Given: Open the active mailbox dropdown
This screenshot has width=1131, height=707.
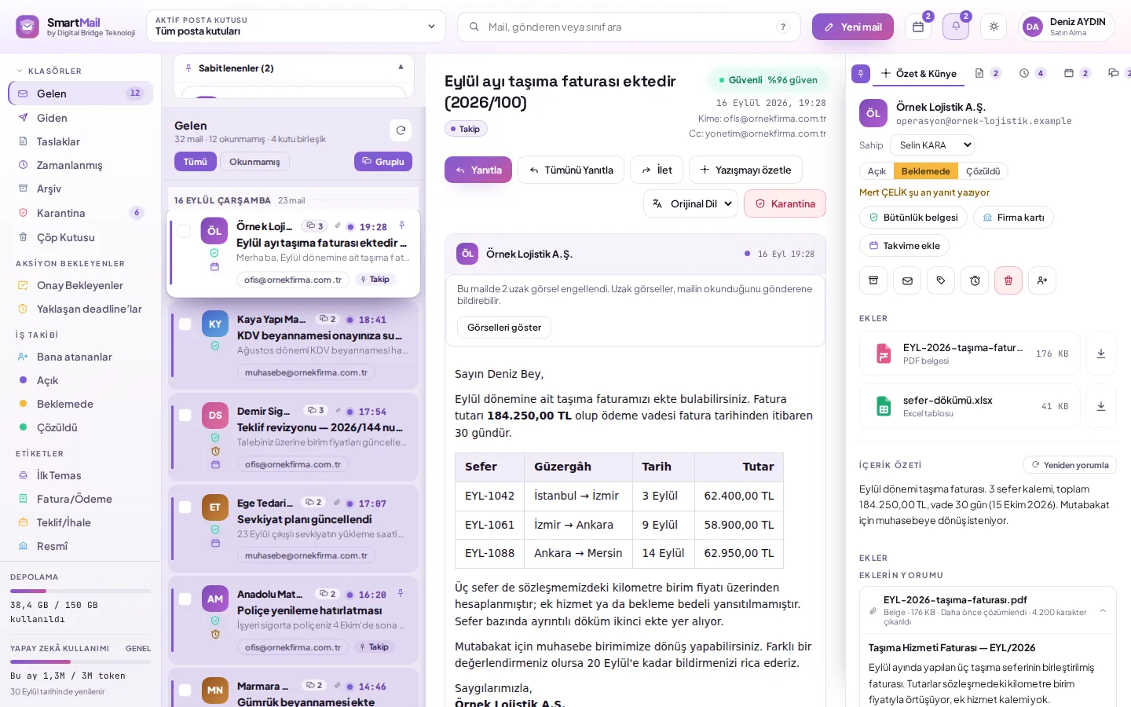Looking at the screenshot, I should pyautogui.click(x=296, y=27).
